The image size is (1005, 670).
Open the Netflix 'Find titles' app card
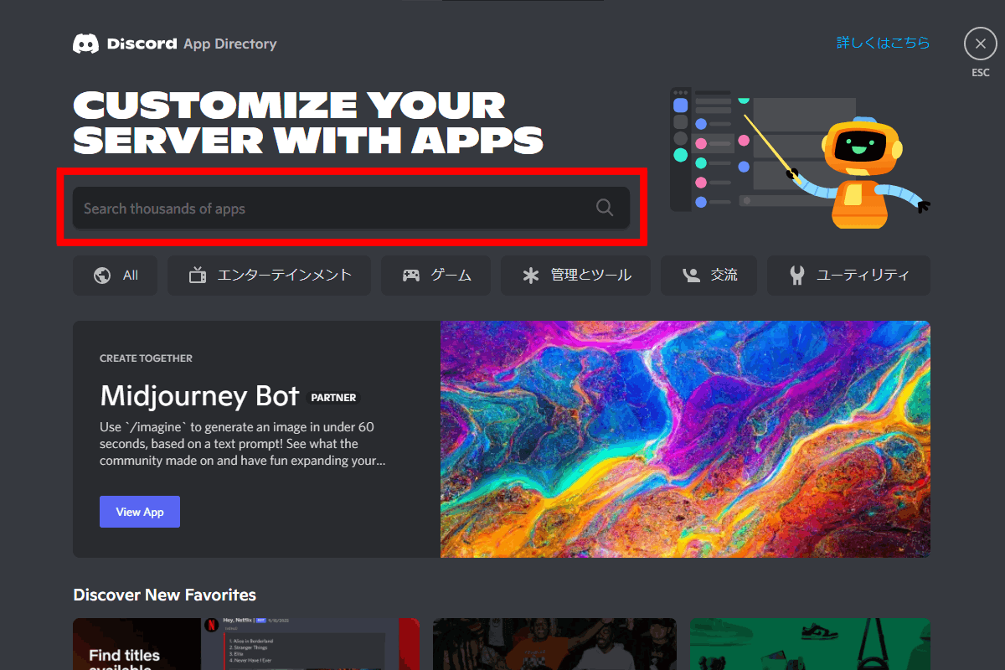pos(246,644)
